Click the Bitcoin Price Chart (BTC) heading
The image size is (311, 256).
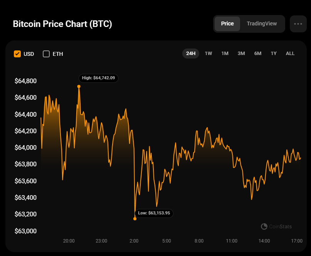coord(62,24)
